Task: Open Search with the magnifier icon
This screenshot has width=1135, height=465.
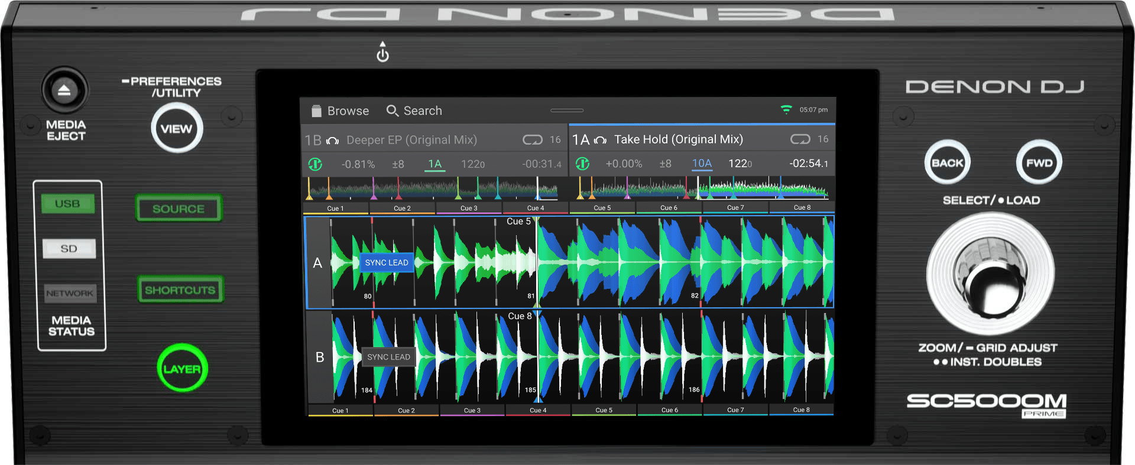Action: coord(392,110)
